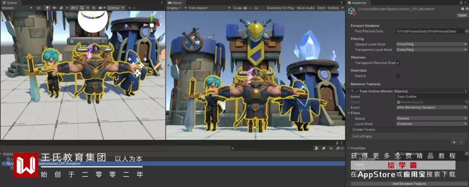Toggle 2D mode button in Scene toolbar
Image resolution: width=469 pixels, height=187 pixels.
tap(39, 8)
